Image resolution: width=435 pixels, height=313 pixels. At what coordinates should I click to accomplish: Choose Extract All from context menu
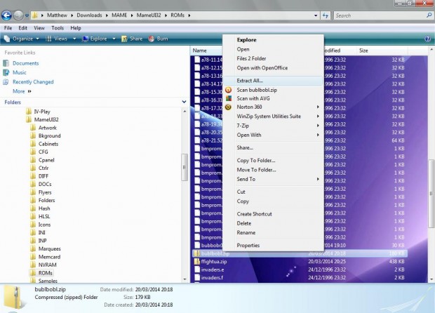(x=250, y=81)
